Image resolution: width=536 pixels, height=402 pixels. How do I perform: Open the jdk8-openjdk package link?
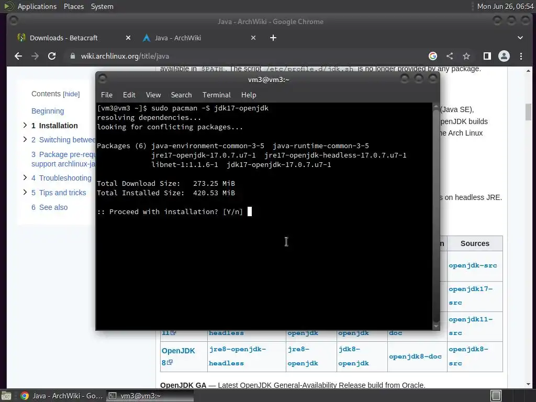click(353, 356)
